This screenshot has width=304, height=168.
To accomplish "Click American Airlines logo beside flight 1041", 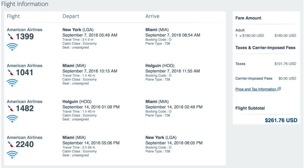I will (x=10, y=72).
